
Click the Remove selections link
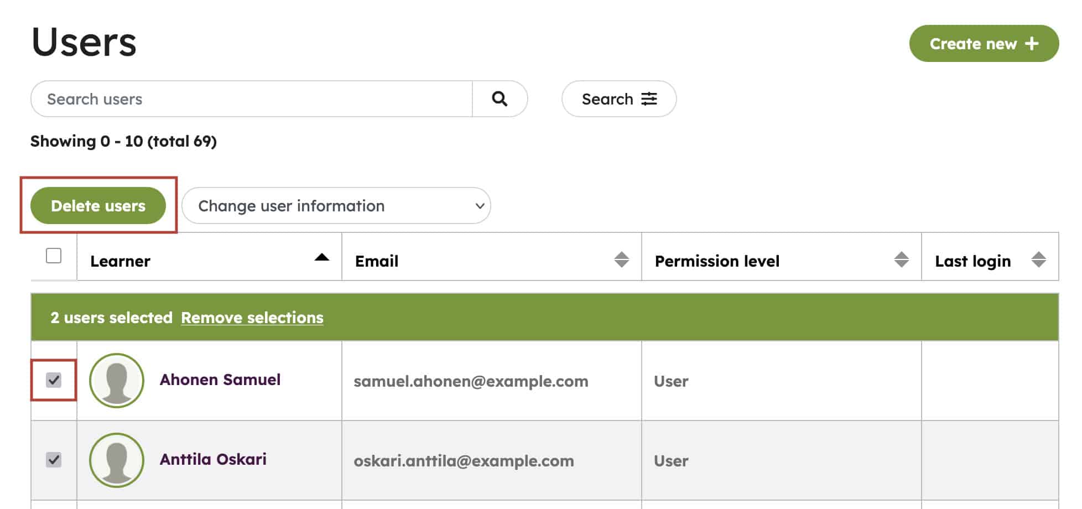pos(252,318)
